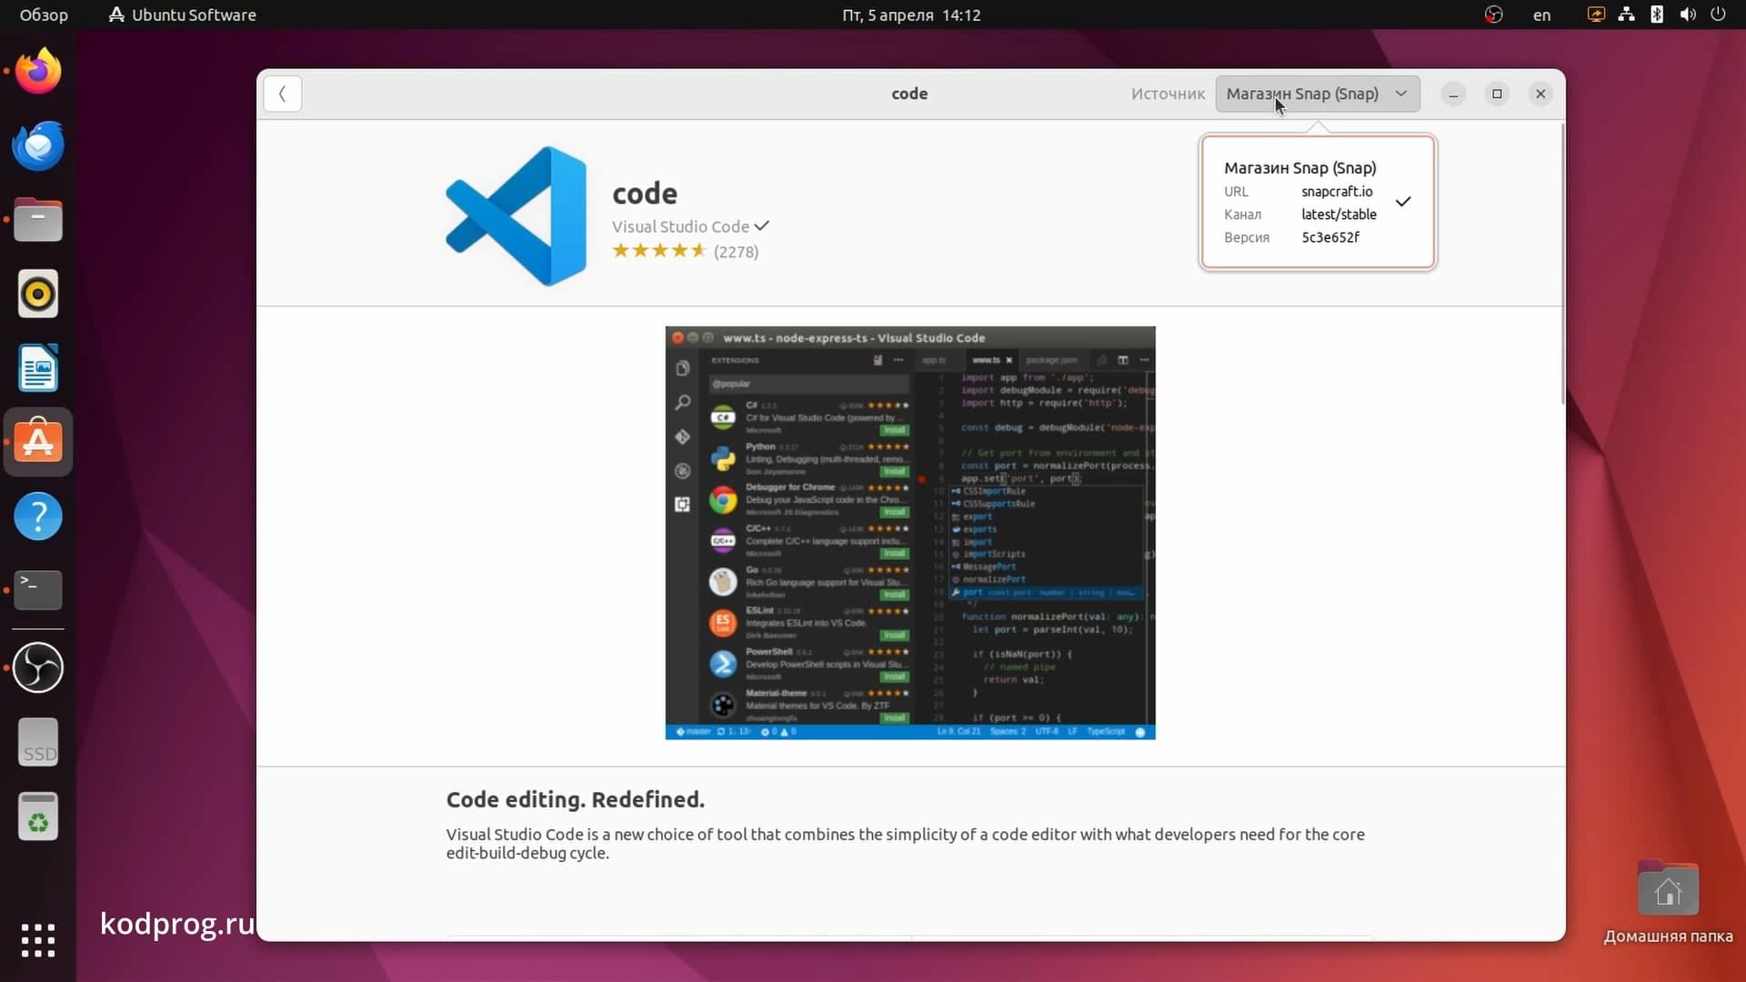The height and width of the screenshot is (982, 1746).
Task: Click the Code editing. Redefined. heading
Action: pyautogui.click(x=575, y=800)
